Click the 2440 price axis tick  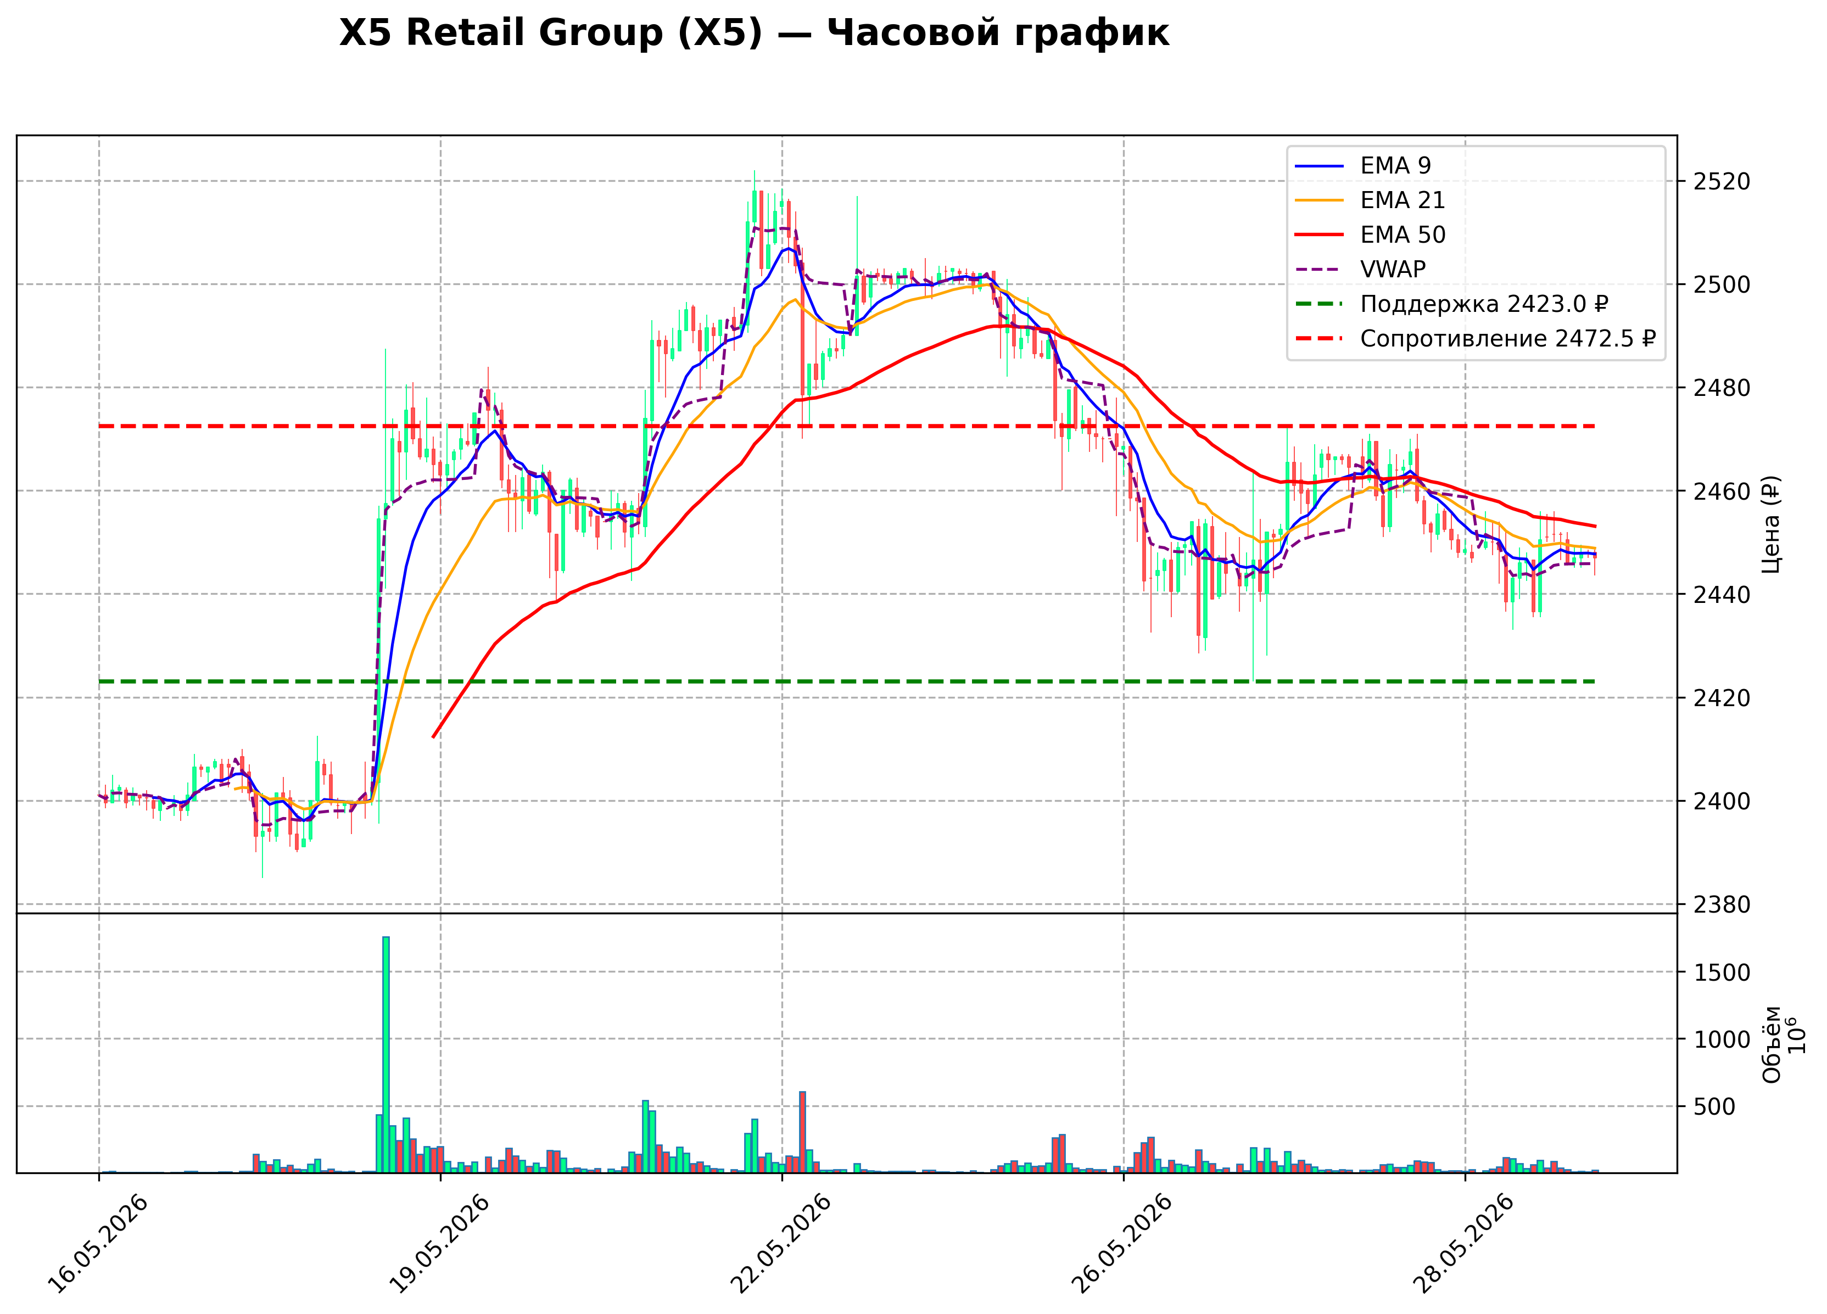click(1722, 595)
